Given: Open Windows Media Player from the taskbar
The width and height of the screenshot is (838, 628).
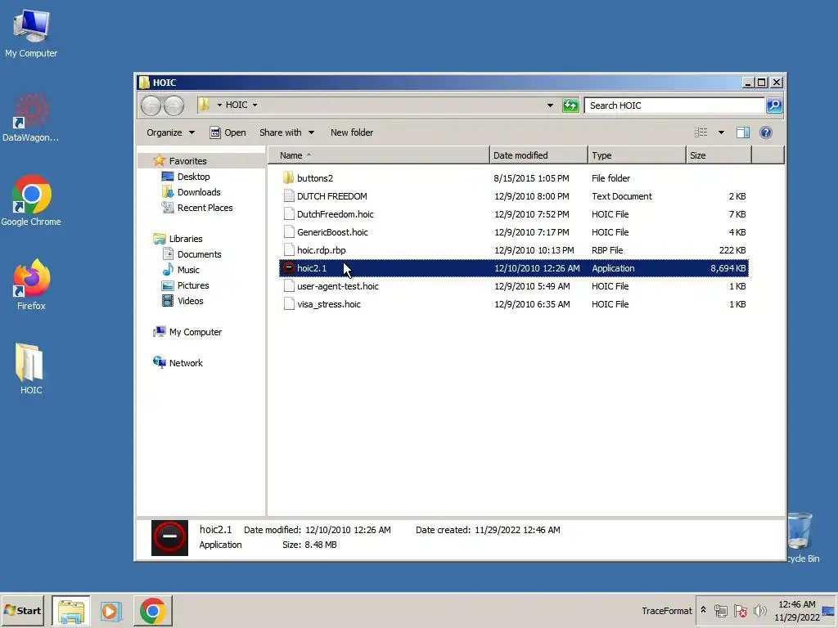Looking at the screenshot, I should (x=111, y=611).
